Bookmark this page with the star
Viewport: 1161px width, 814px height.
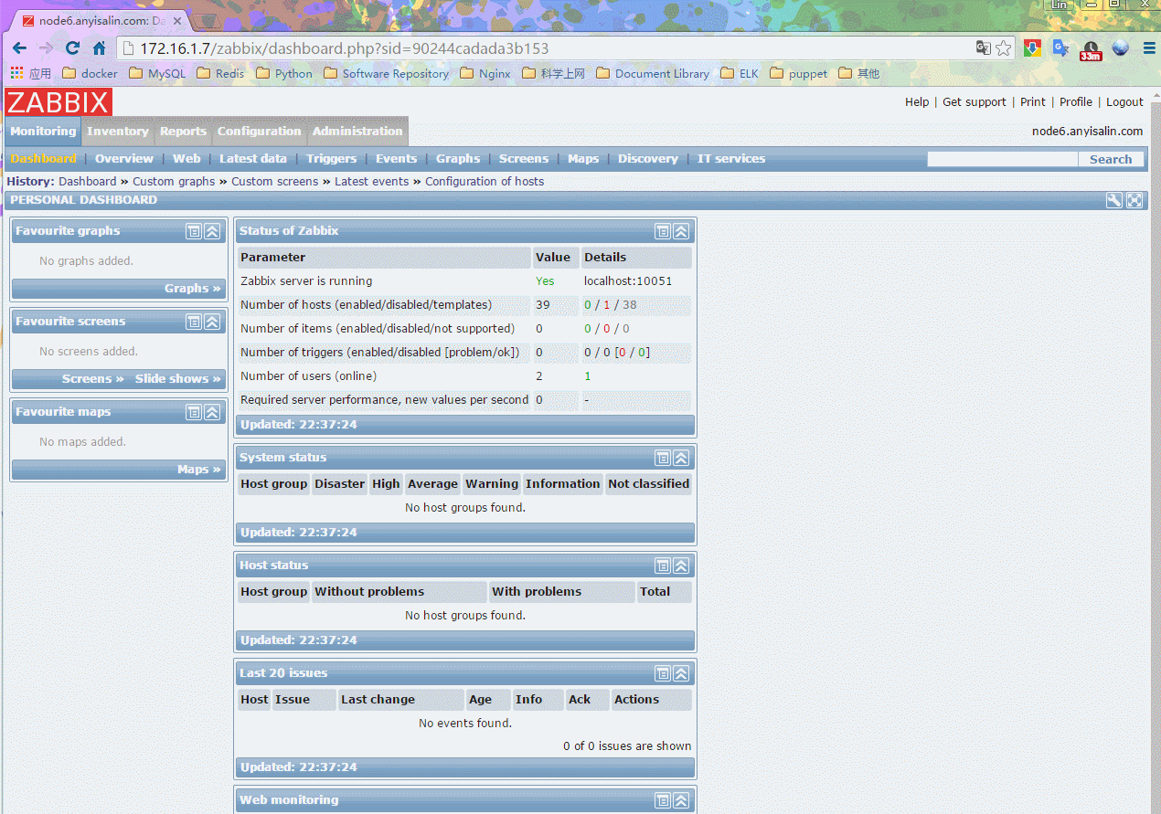tap(1004, 48)
